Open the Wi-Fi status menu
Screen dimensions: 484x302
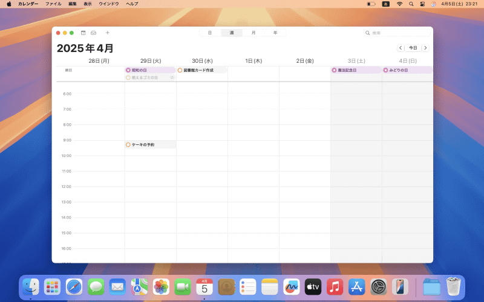click(399, 4)
